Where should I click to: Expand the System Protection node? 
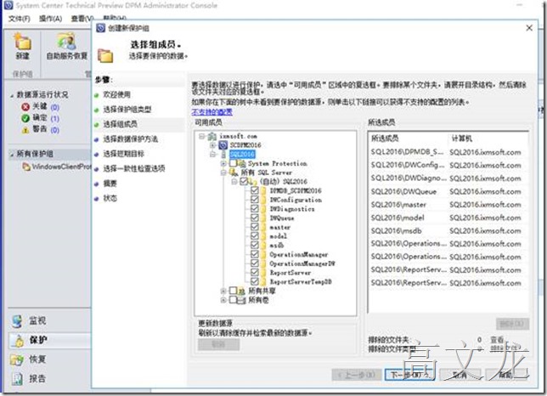tap(223, 163)
